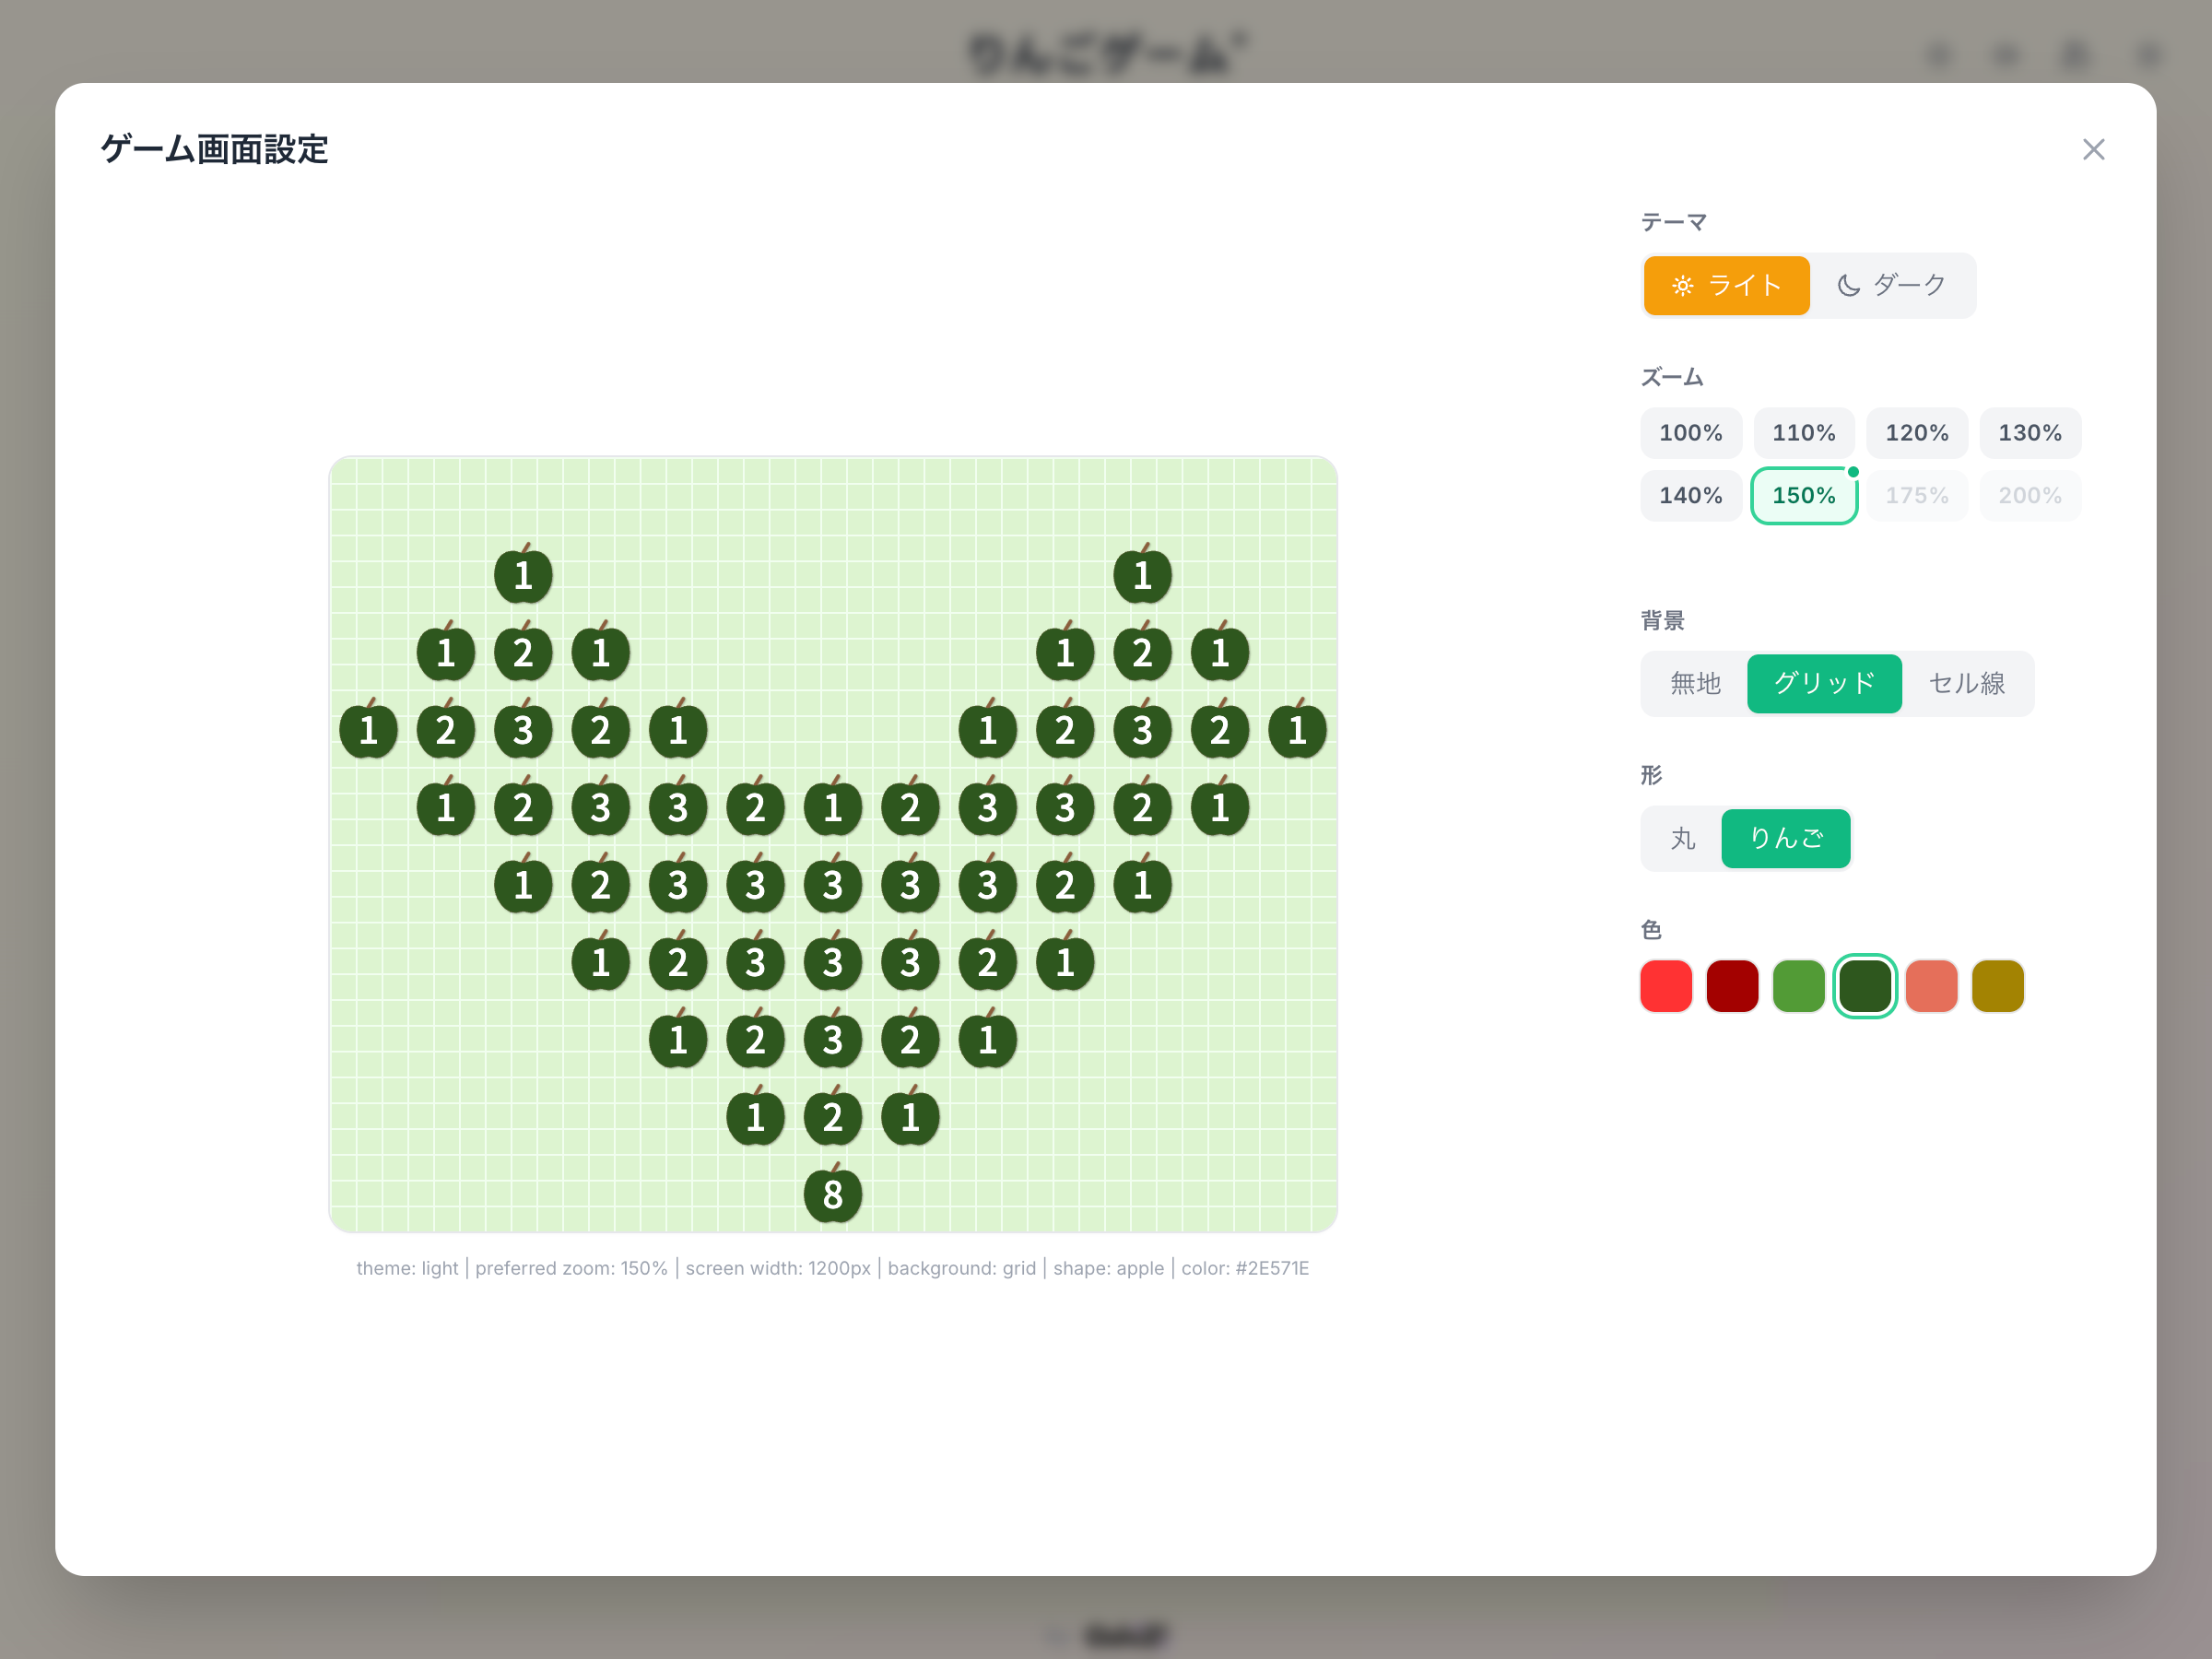Set zoom to 120%
The image size is (2212, 1659).
[x=1916, y=433]
